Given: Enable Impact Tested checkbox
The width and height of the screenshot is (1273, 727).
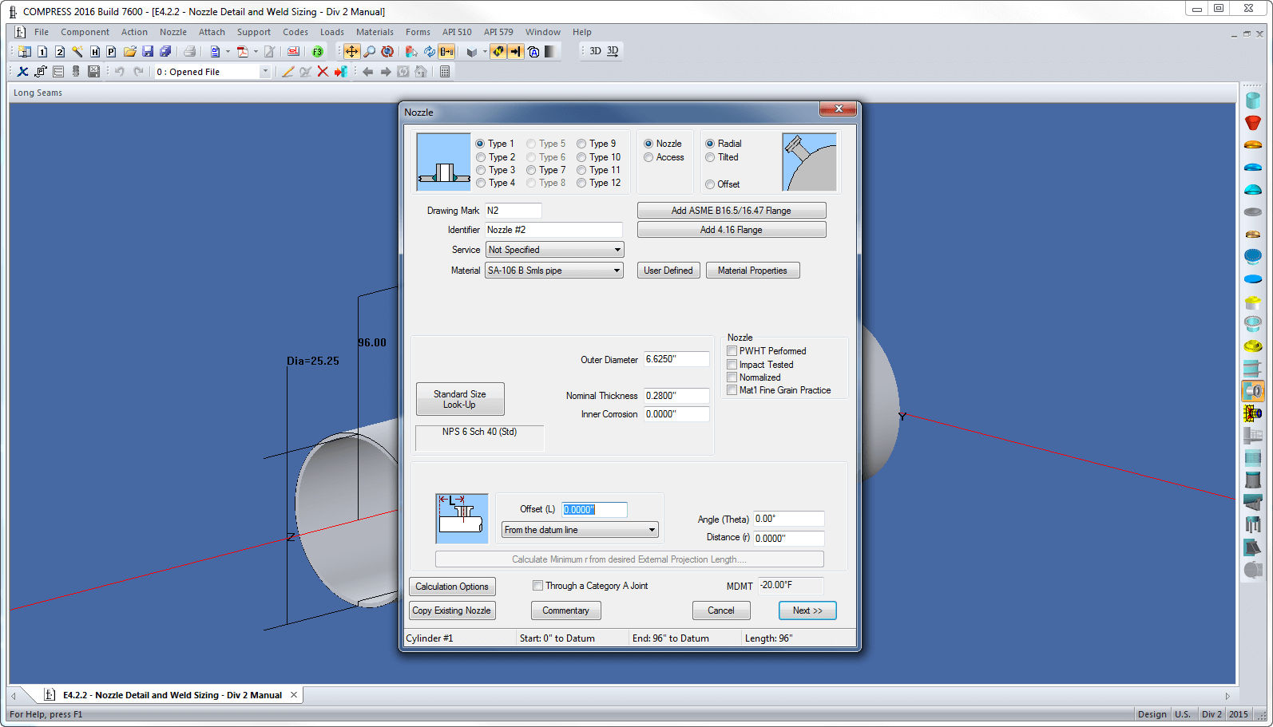Looking at the screenshot, I should 732,365.
